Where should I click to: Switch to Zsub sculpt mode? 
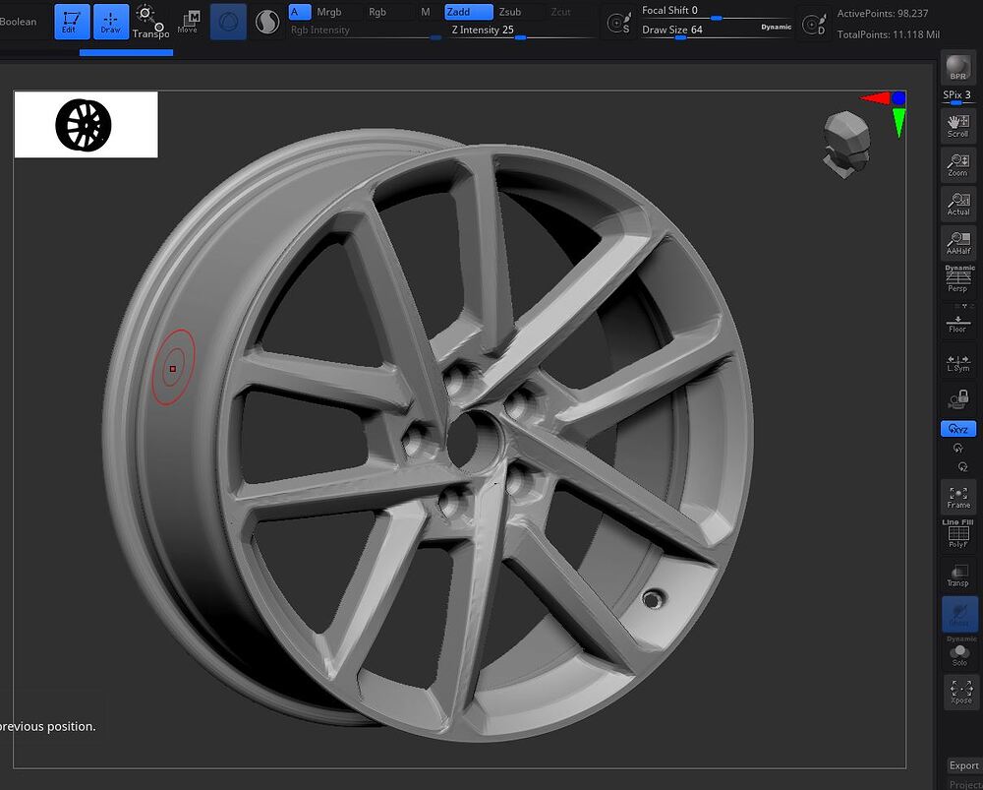510,12
